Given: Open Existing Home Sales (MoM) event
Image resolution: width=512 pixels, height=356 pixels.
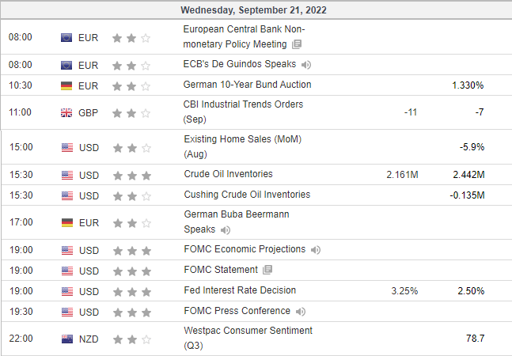Looking at the screenshot, I should click(243, 146).
